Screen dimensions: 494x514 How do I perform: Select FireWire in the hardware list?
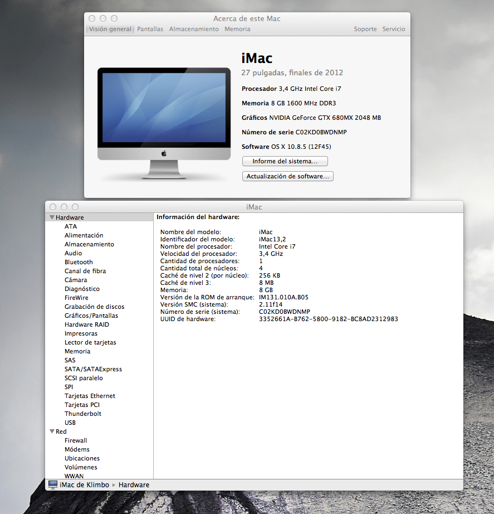[77, 298]
